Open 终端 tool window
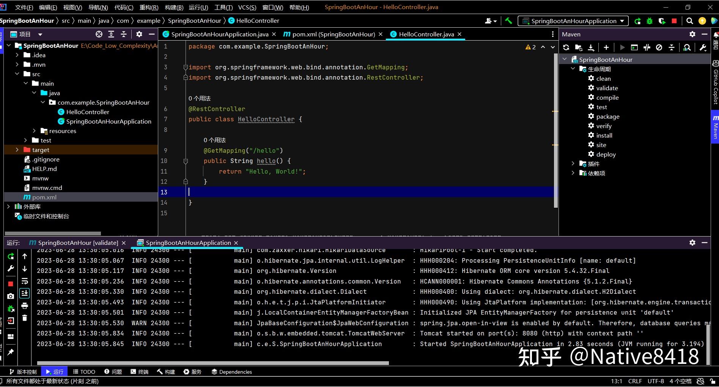 [139, 372]
